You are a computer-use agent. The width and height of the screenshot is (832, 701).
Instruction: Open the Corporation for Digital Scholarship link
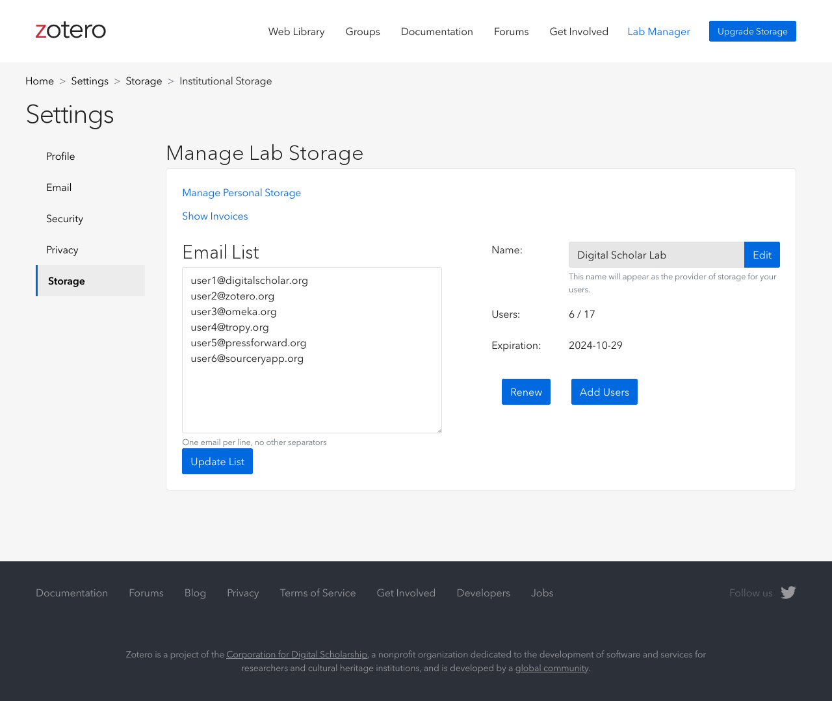tap(297, 654)
